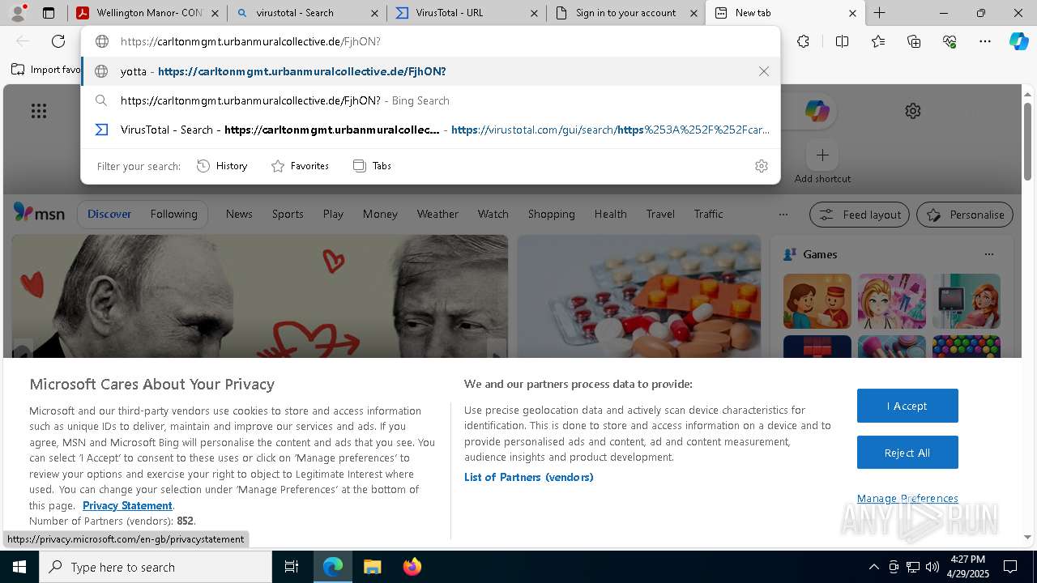Open the Play category
Screen dimensions: 1037x583
click(333, 214)
